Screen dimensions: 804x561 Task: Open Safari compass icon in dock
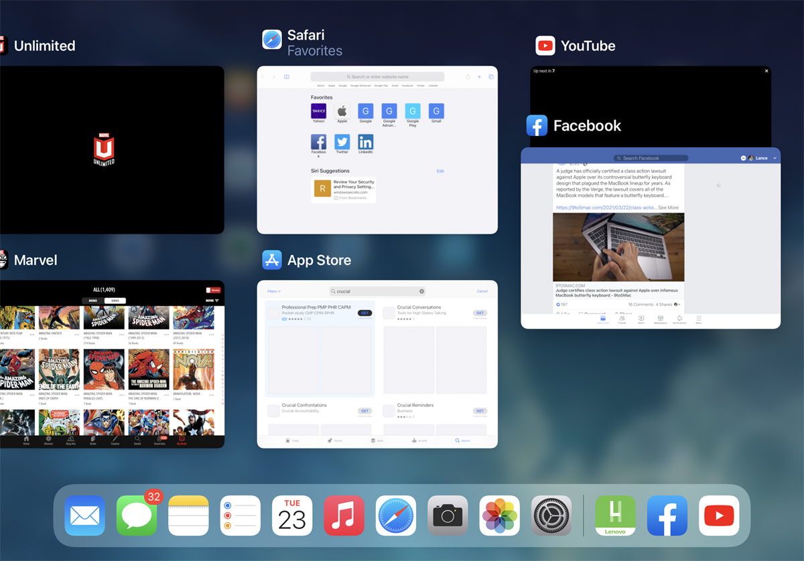pos(396,515)
